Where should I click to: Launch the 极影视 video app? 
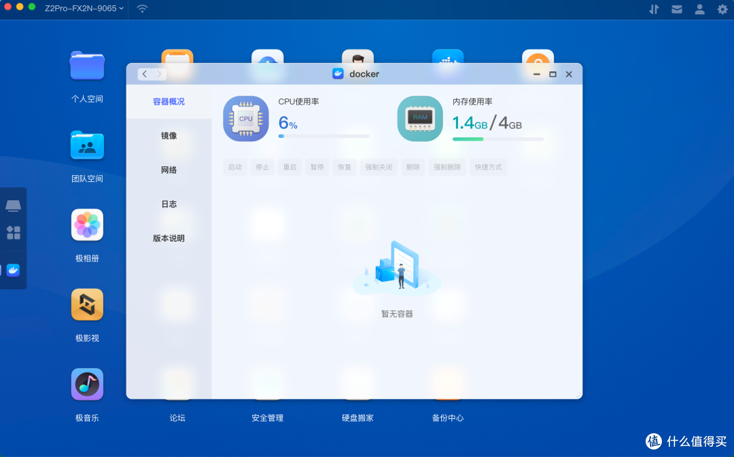[x=87, y=304]
